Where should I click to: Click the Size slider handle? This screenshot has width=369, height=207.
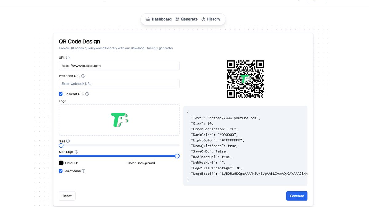[x=61, y=145]
